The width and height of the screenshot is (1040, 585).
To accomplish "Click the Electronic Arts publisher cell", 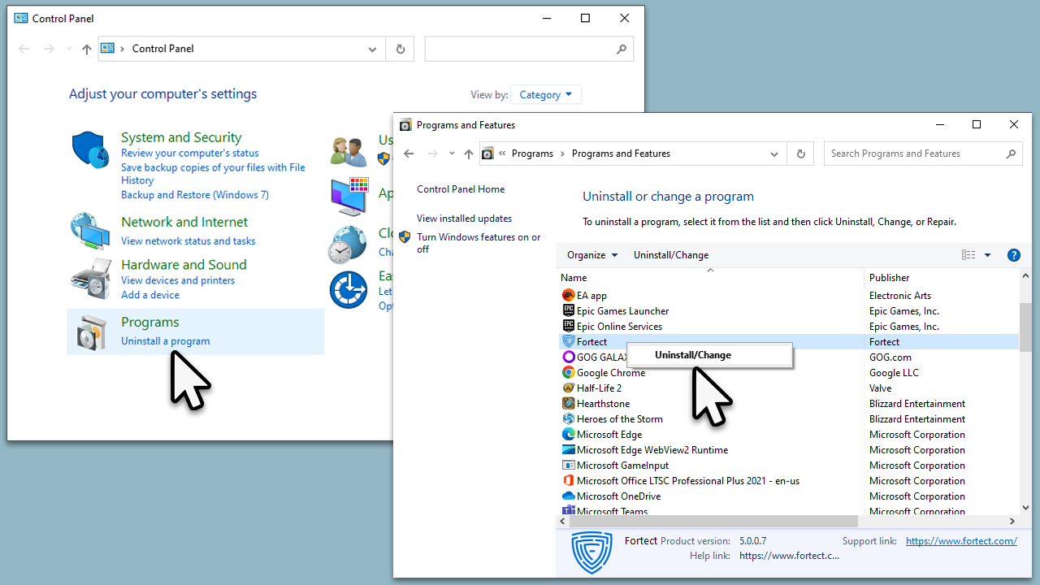I will pos(900,296).
